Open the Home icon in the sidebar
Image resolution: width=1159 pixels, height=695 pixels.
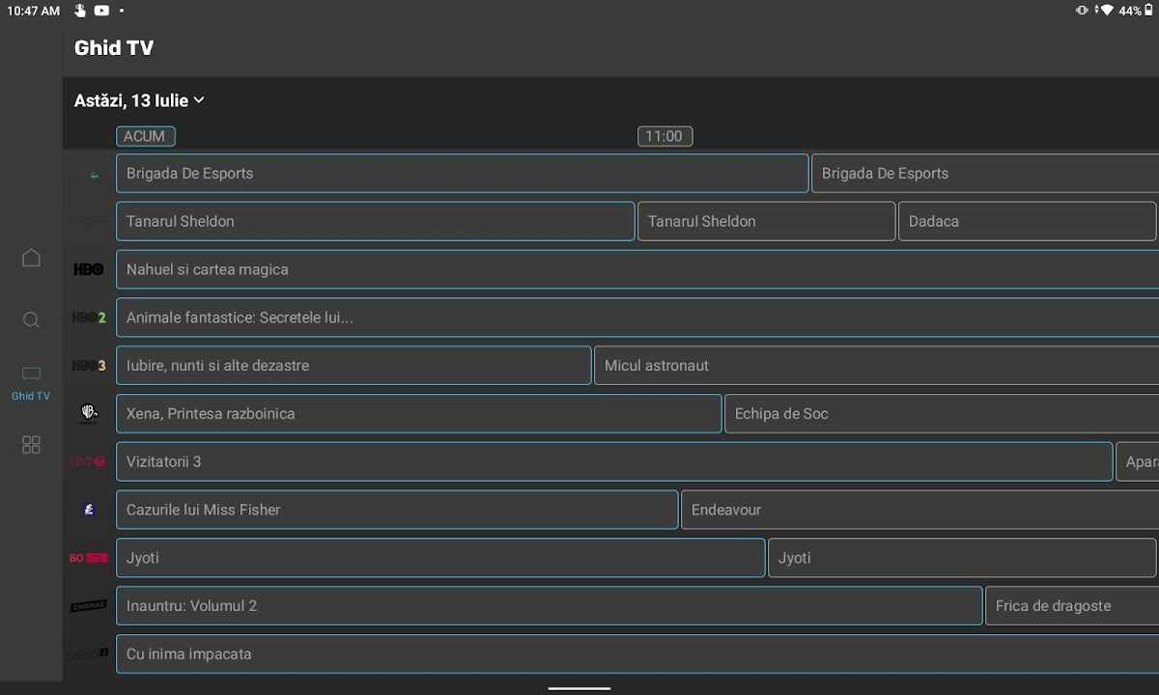pyautogui.click(x=31, y=258)
